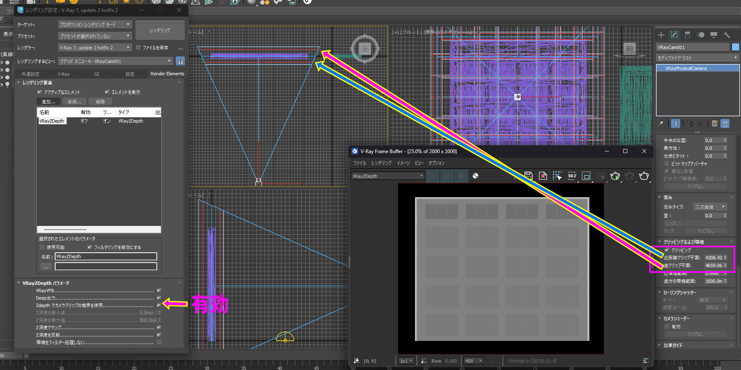The image size is (741, 370).
Task: Click the VRayCam001 object color swatch
Action: tap(735, 47)
